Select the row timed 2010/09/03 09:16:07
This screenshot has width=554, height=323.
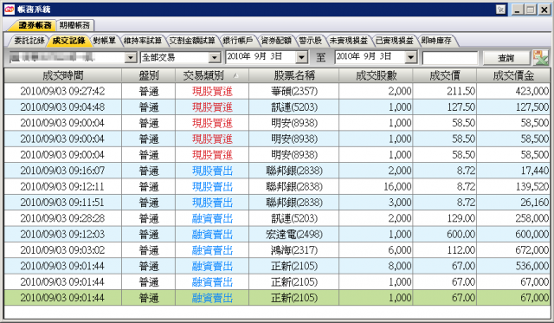click(x=277, y=171)
